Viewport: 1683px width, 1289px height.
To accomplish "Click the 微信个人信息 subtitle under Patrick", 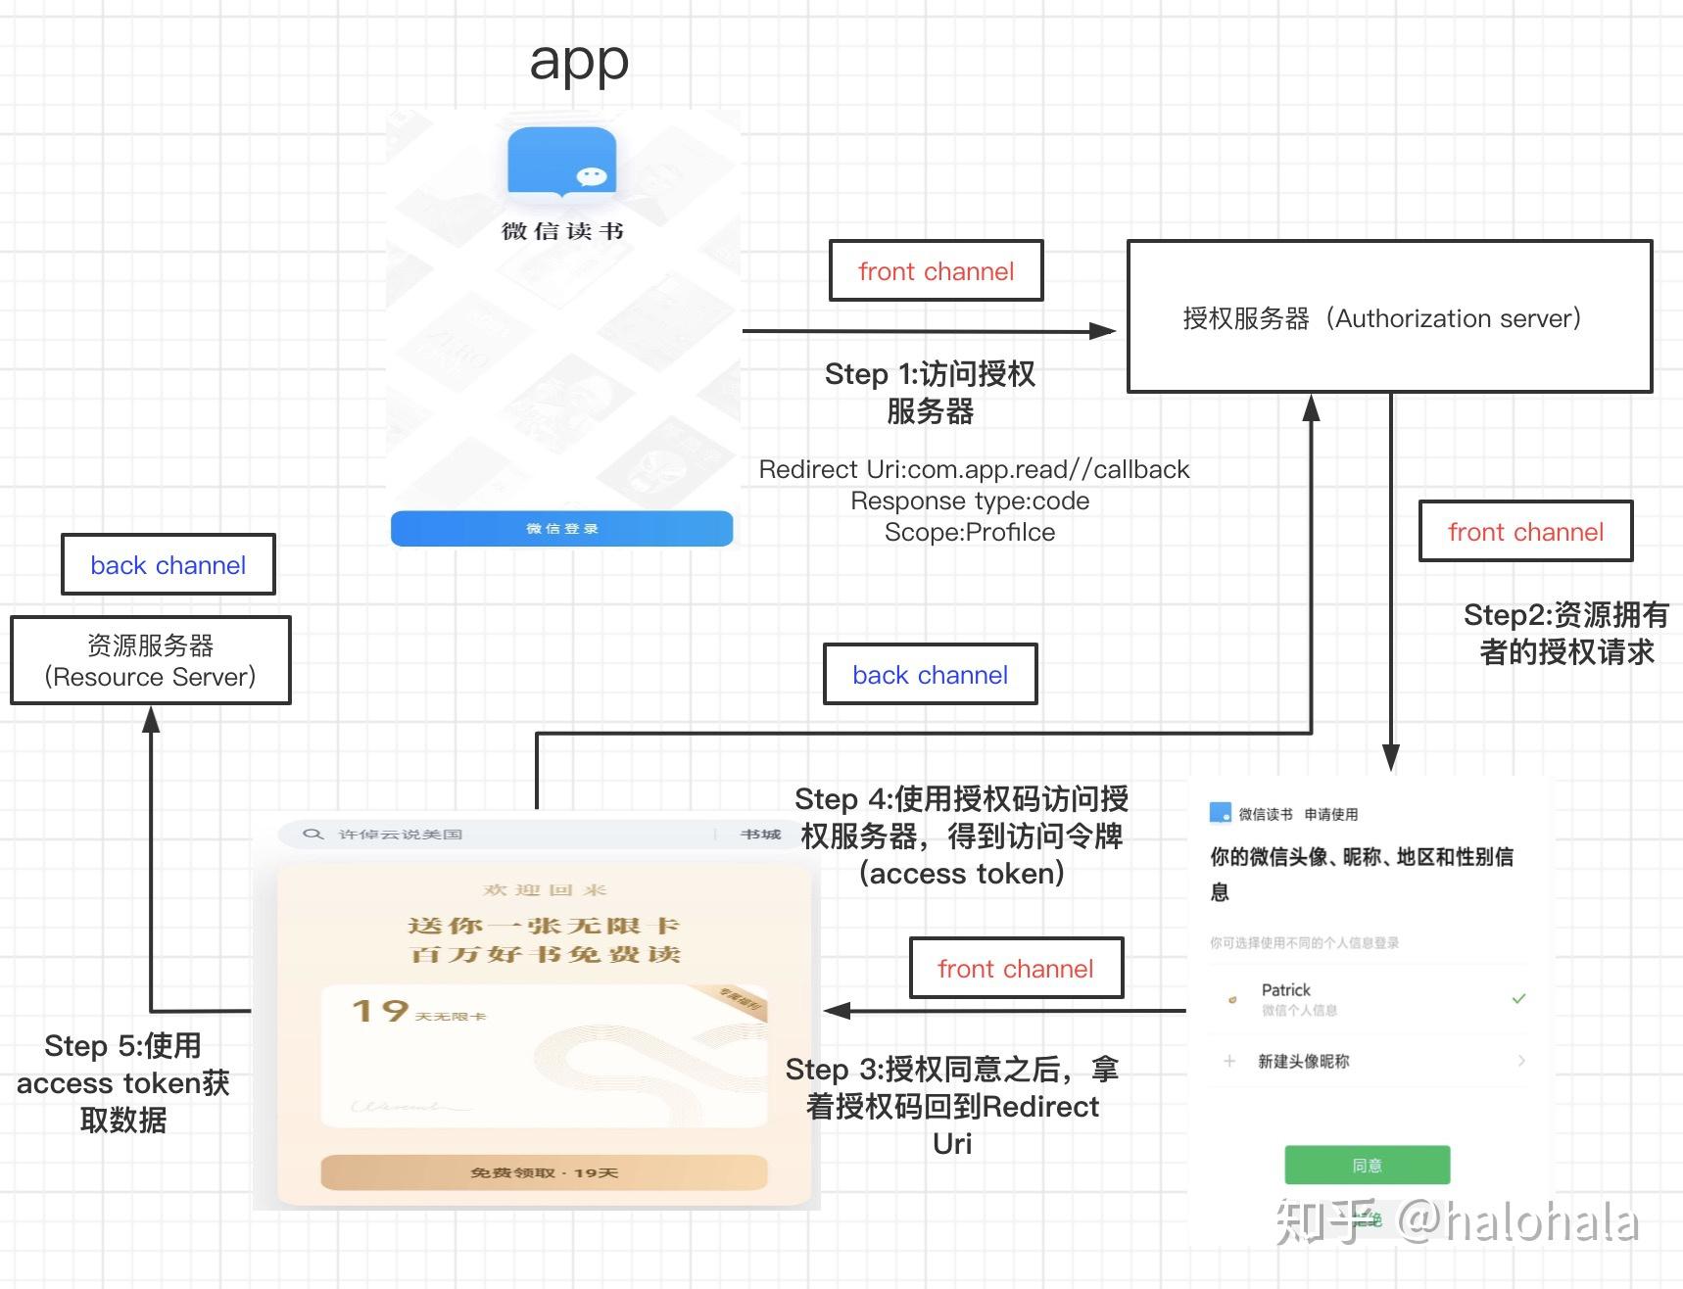I will tap(1299, 1010).
